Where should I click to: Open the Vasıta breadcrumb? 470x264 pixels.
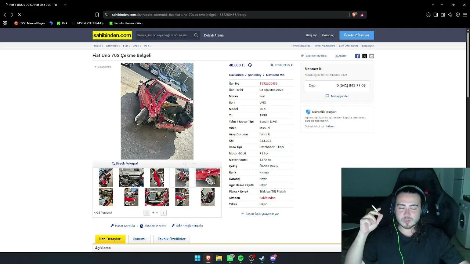[x=97, y=46]
